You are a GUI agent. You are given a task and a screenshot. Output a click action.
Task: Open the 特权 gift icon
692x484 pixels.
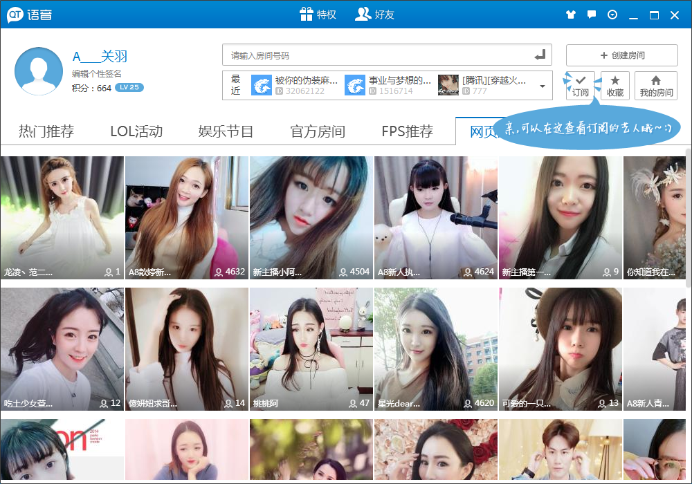click(307, 14)
